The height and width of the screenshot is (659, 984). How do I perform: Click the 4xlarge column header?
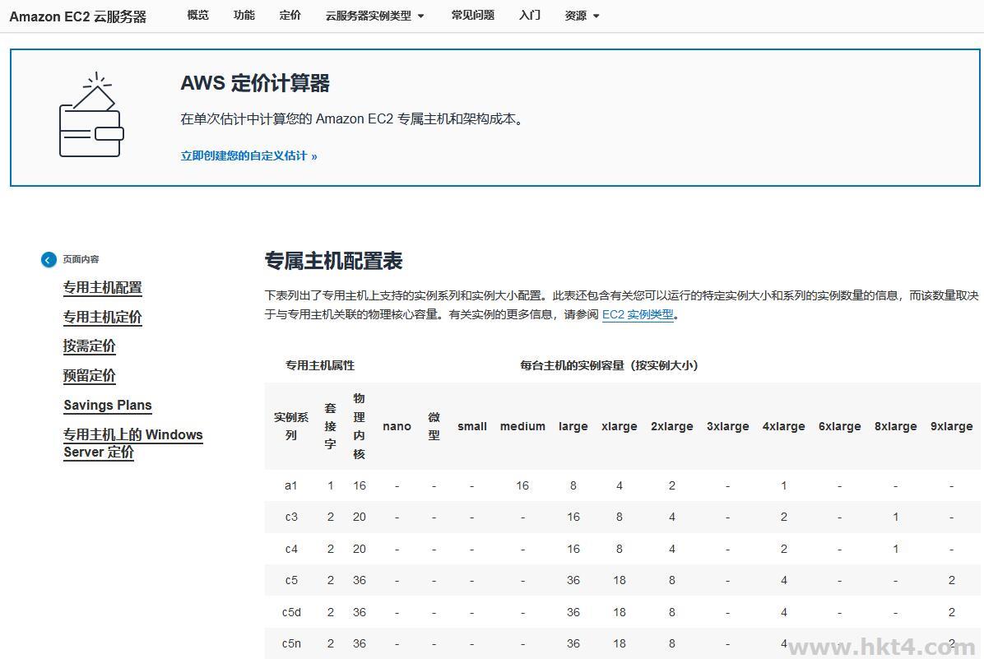click(784, 426)
